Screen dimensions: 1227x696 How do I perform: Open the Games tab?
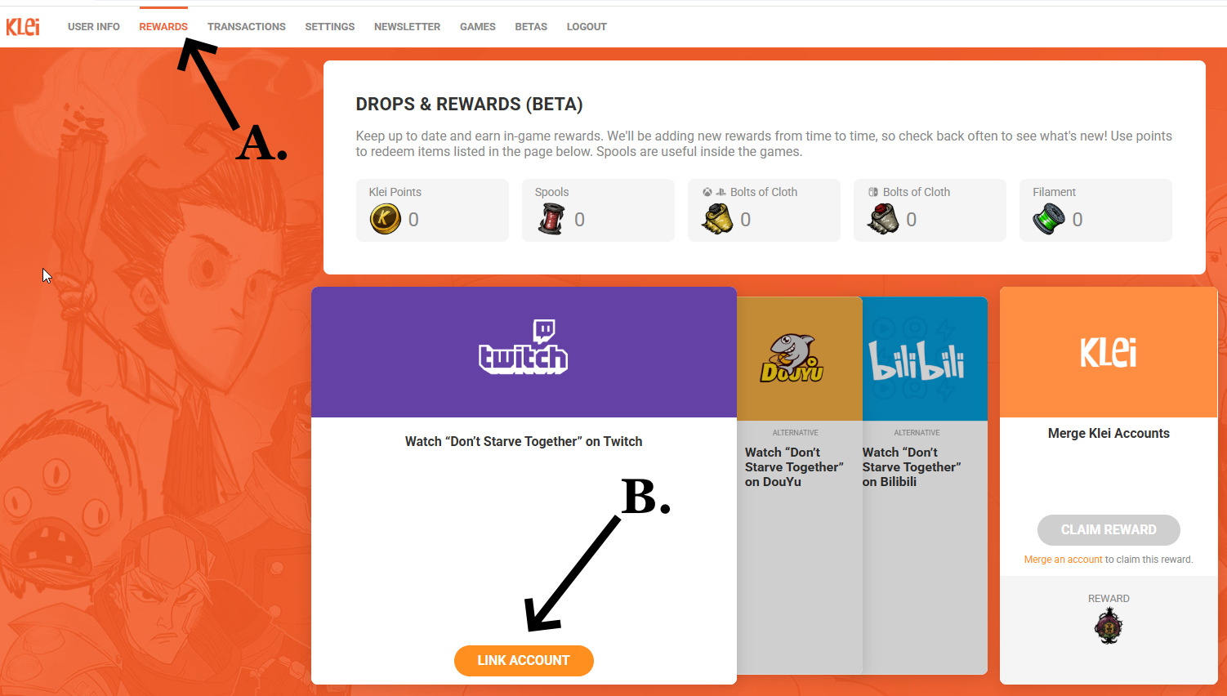pos(478,27)
